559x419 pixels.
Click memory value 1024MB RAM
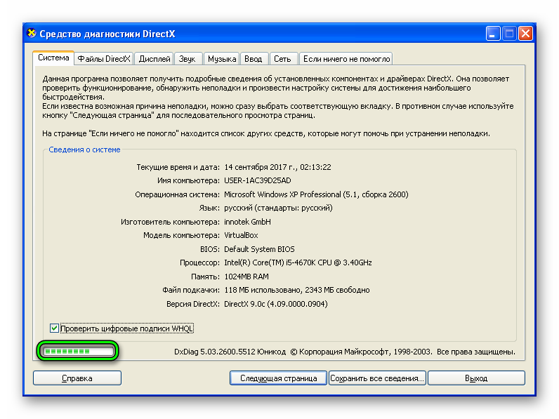pyautogui.click(x=246, y=277)
